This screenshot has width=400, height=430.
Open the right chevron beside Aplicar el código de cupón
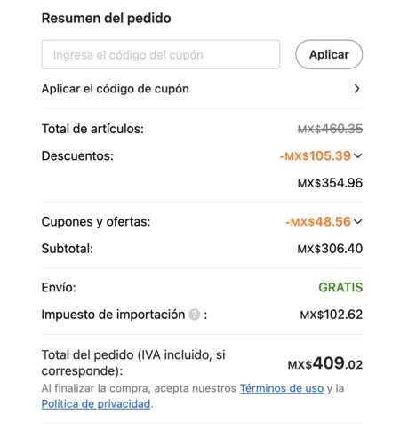(357, 89)
